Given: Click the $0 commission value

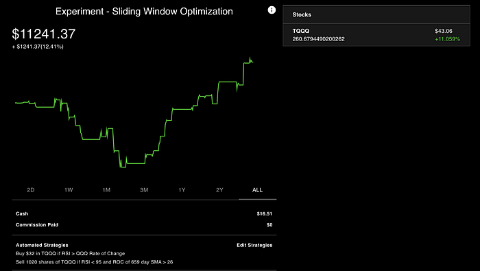Looking at the screenshot, I should [x=269, y=225].
